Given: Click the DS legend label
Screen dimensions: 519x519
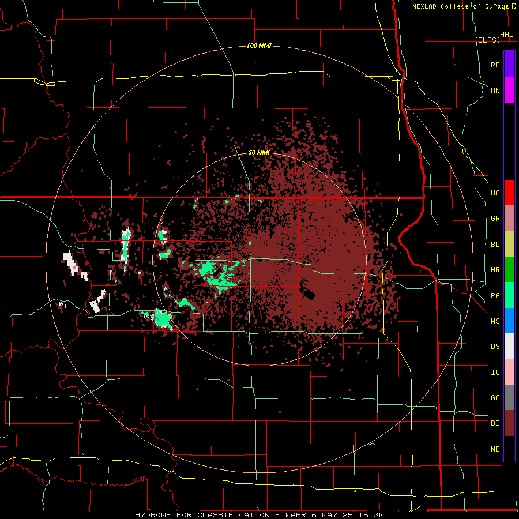Looking at the screenshot, I should coord(495,347).
